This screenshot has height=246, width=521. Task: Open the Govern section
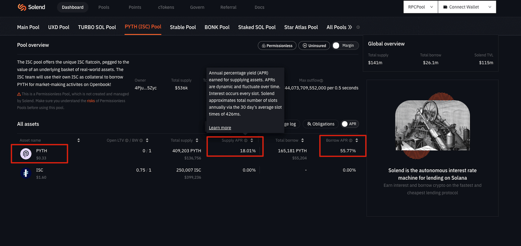[197, 7]
